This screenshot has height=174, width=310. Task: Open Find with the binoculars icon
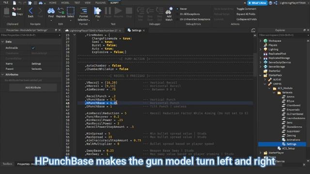[51, 11]
